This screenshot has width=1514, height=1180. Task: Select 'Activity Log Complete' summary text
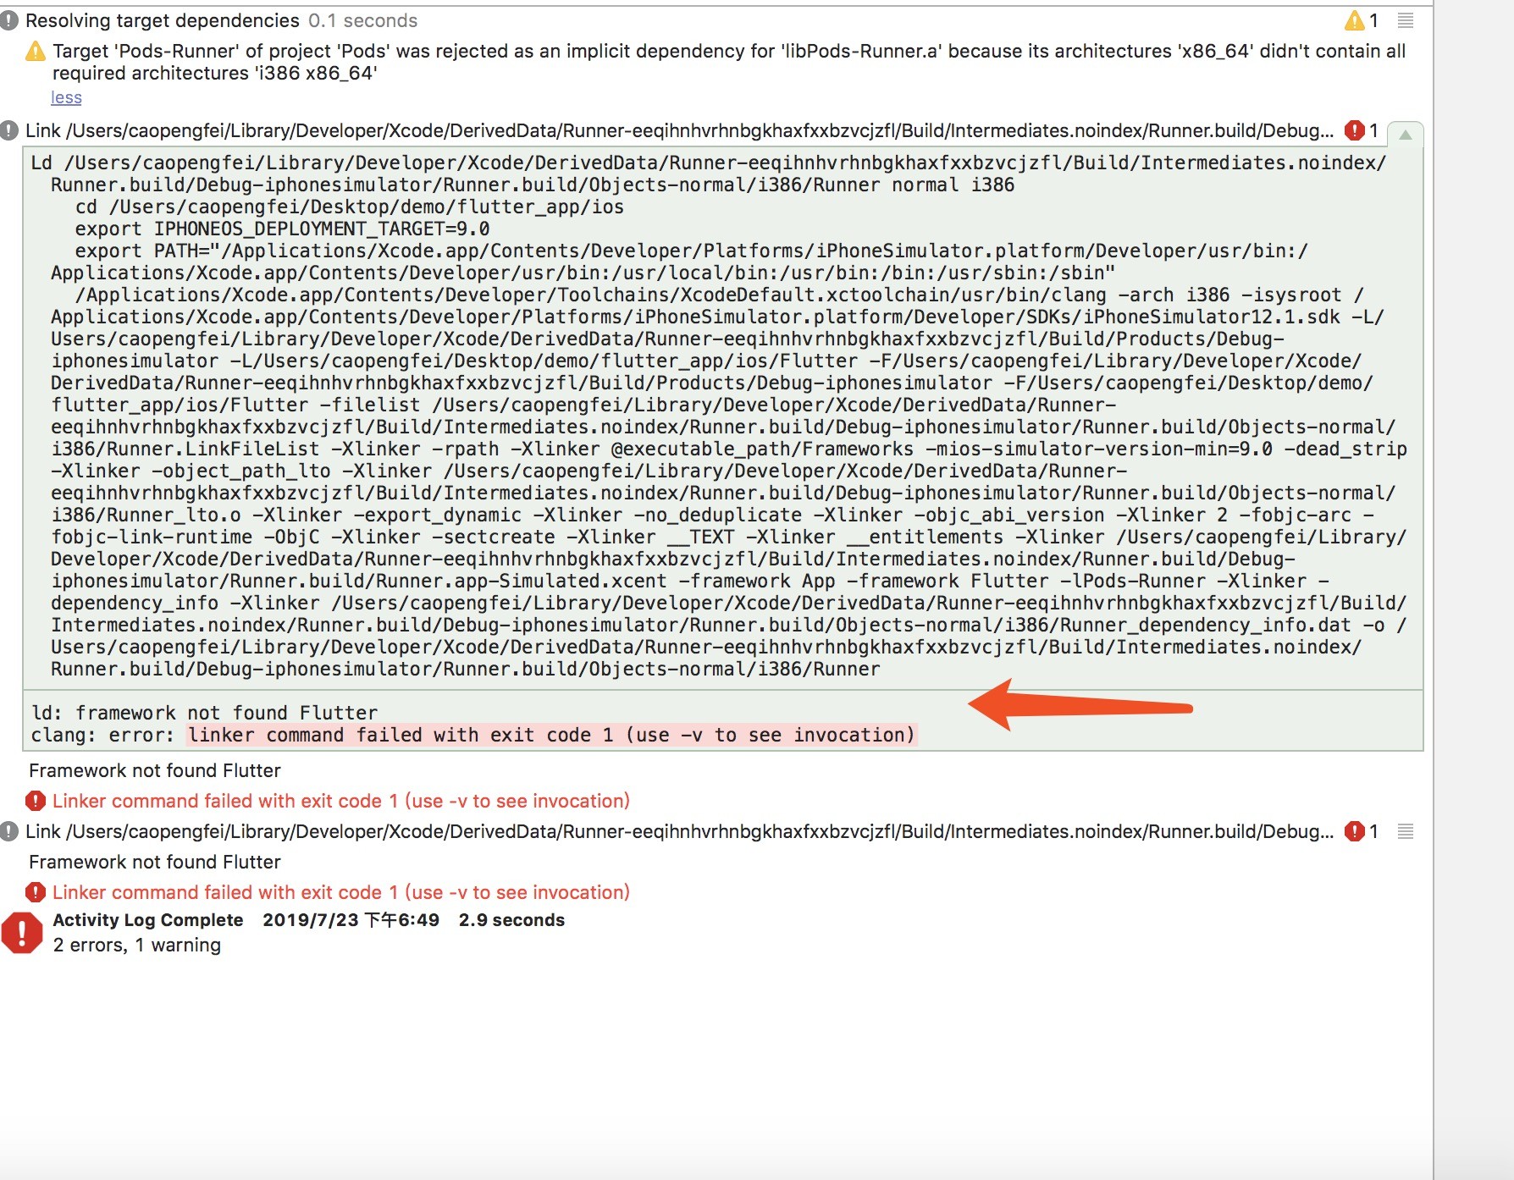pyautogui.click(x=148, y=920)
